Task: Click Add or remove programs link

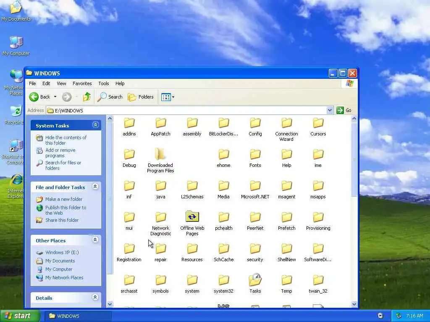Action: (60, 153)
